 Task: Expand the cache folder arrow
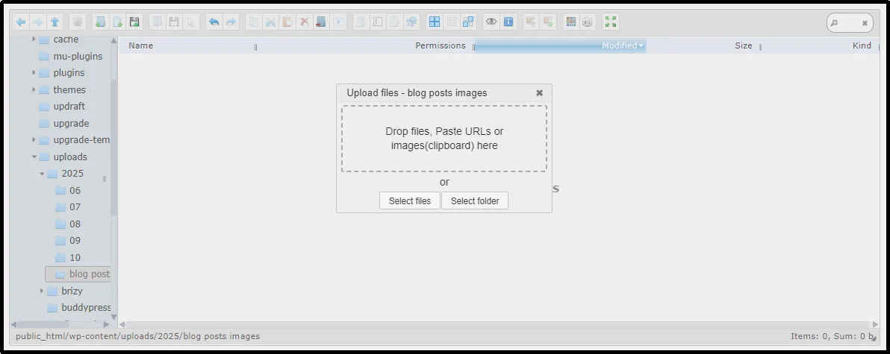[x=34, y=39]
